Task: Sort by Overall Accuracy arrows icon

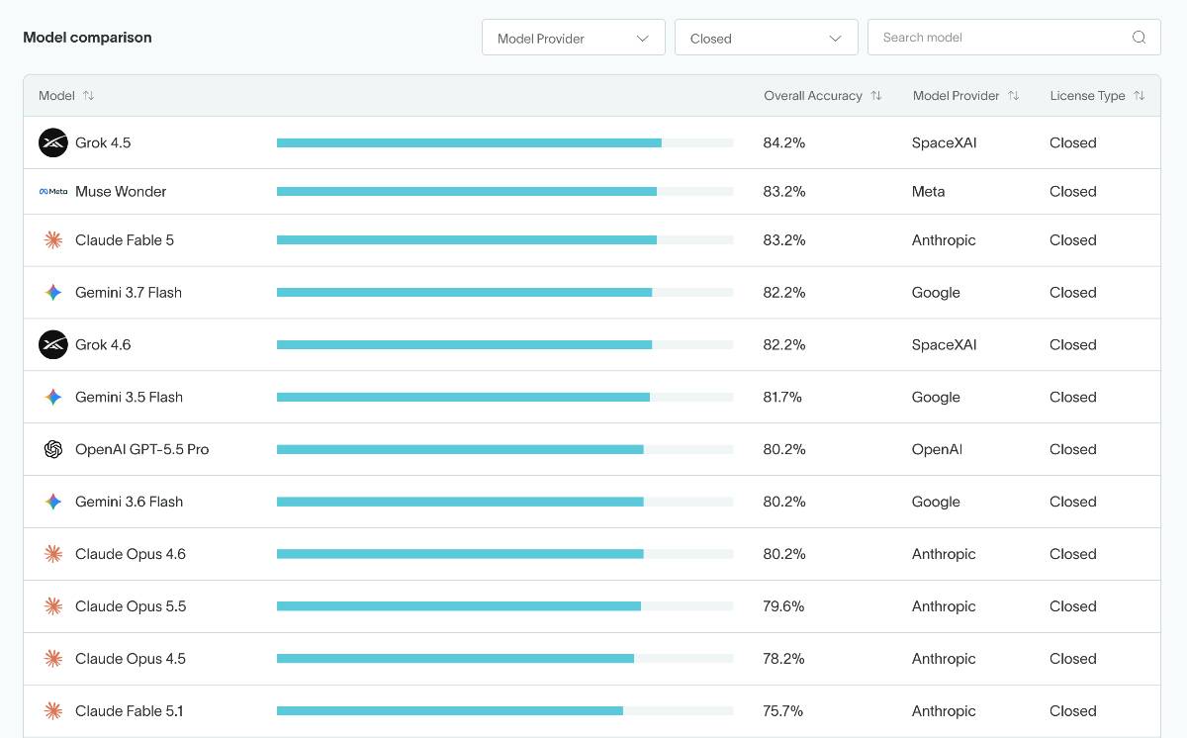Action: point(875,96)
